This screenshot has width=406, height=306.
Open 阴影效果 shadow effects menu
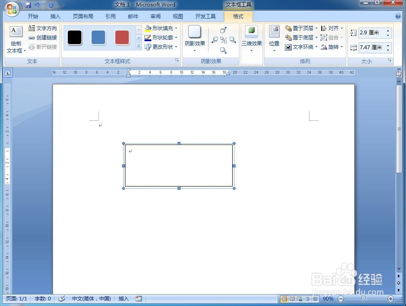pos(195,39)
